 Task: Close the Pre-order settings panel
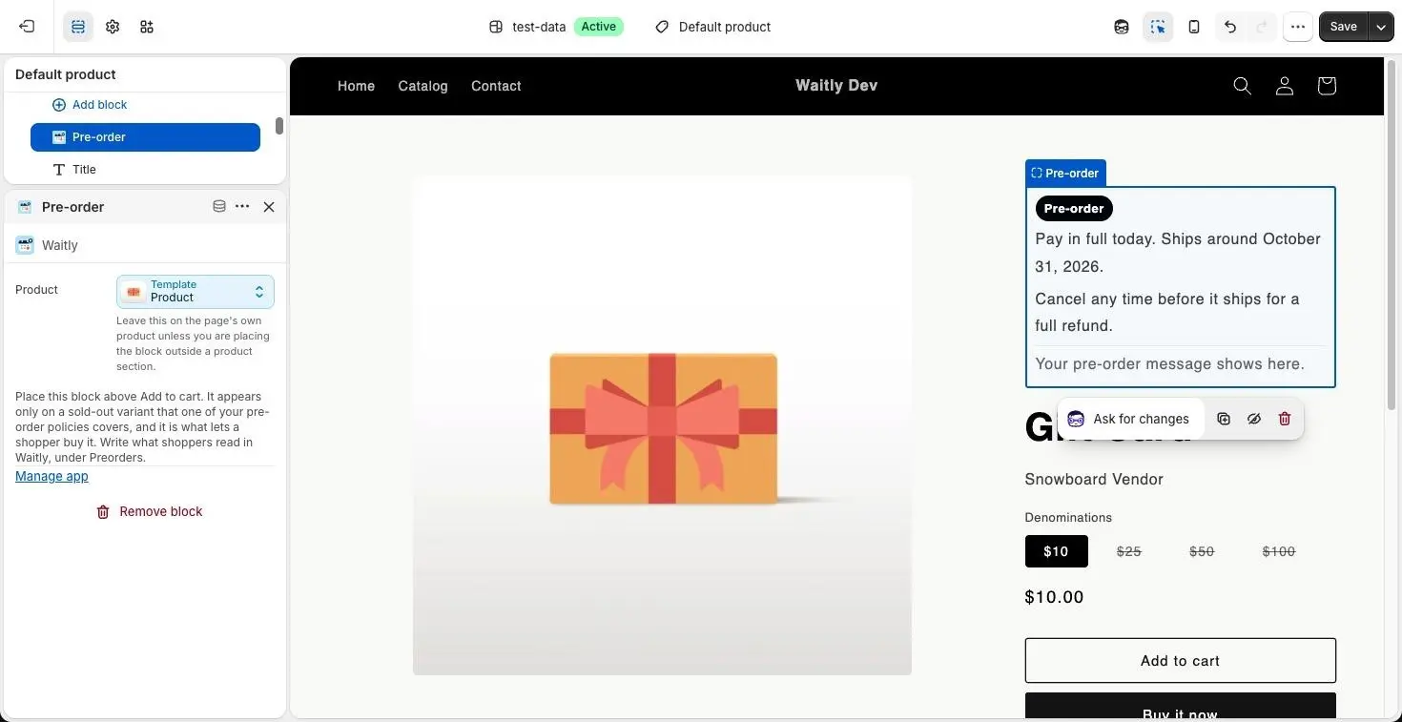pos(269,207)
